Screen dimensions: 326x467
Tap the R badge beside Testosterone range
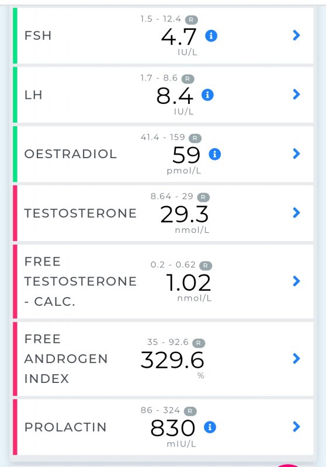(x=203, y=197)
